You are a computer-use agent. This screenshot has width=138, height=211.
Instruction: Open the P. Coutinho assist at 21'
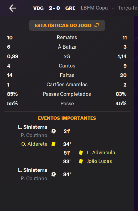(34, 135)
